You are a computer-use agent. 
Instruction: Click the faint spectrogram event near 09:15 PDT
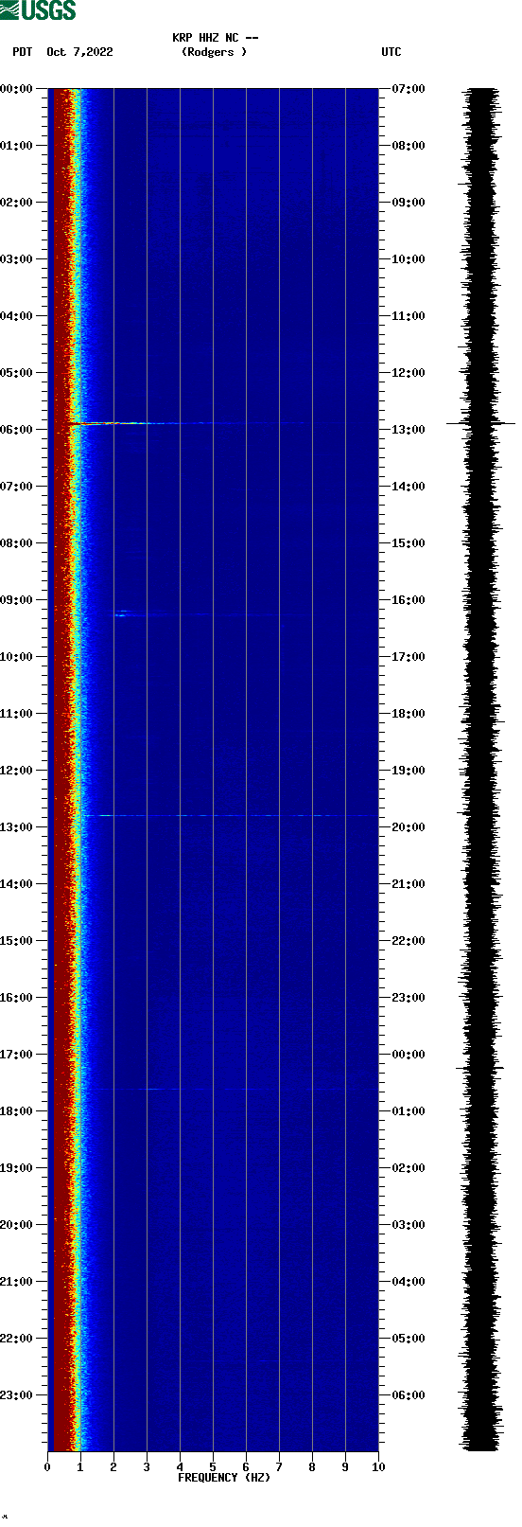[x=121, y=614]
